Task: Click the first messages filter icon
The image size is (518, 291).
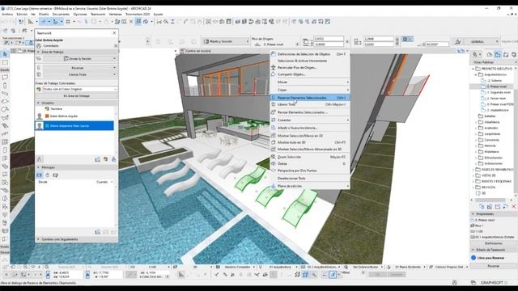Action: click(40, 175)
